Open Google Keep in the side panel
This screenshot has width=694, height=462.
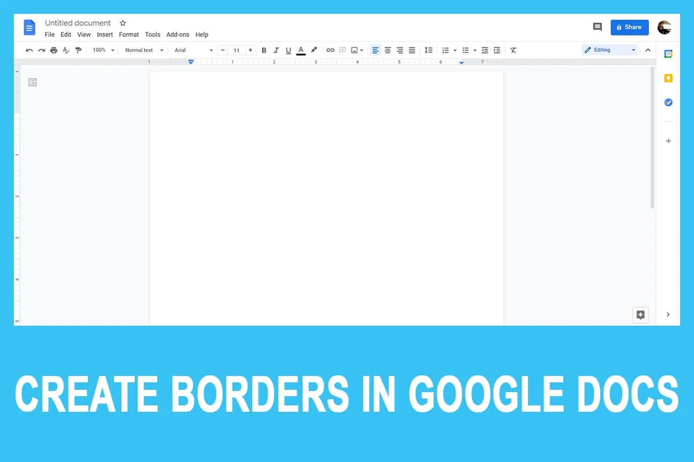click(668, 78)
